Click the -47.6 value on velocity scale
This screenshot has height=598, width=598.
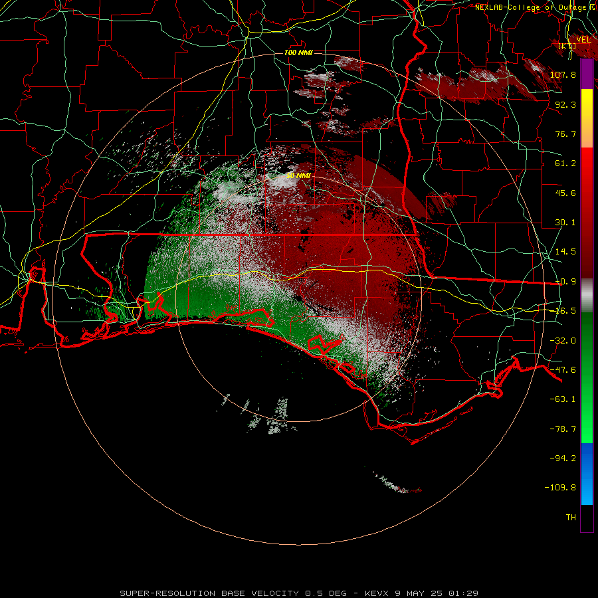pyautogui.click(x=563, y=370)
